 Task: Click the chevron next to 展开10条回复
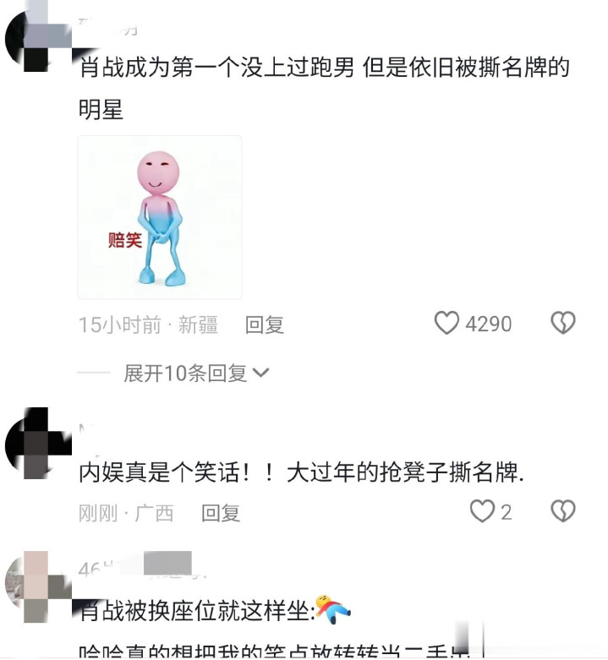(x=260, y=373)
